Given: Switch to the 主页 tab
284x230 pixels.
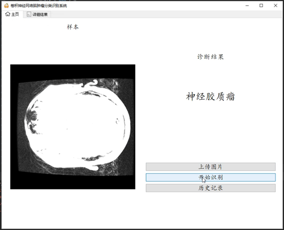Looking at the screenshot, I should [x=12, y=14].
